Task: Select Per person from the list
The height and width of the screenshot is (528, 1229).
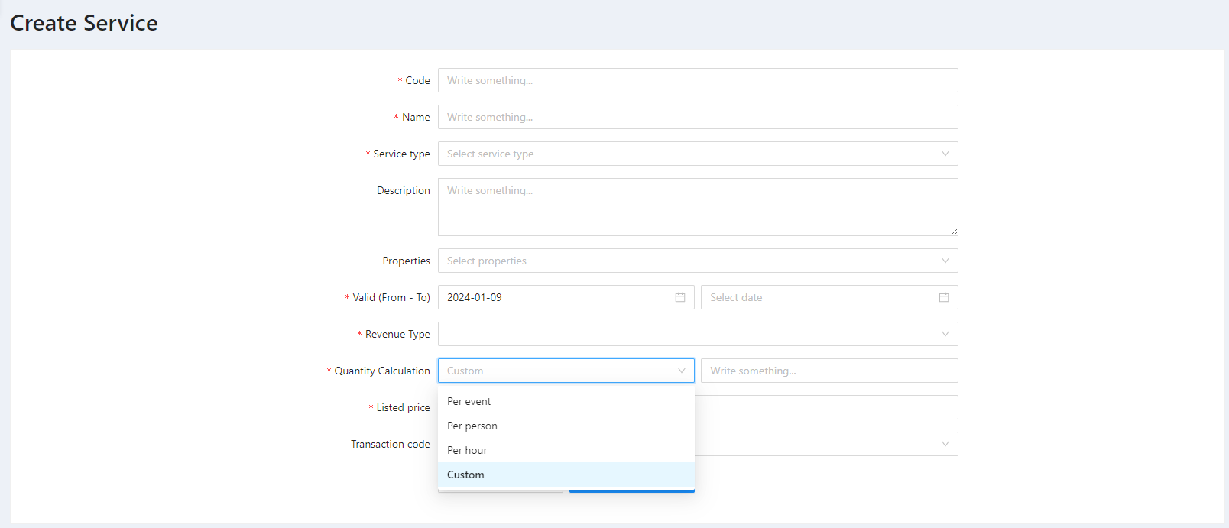Action: point(472,426)
